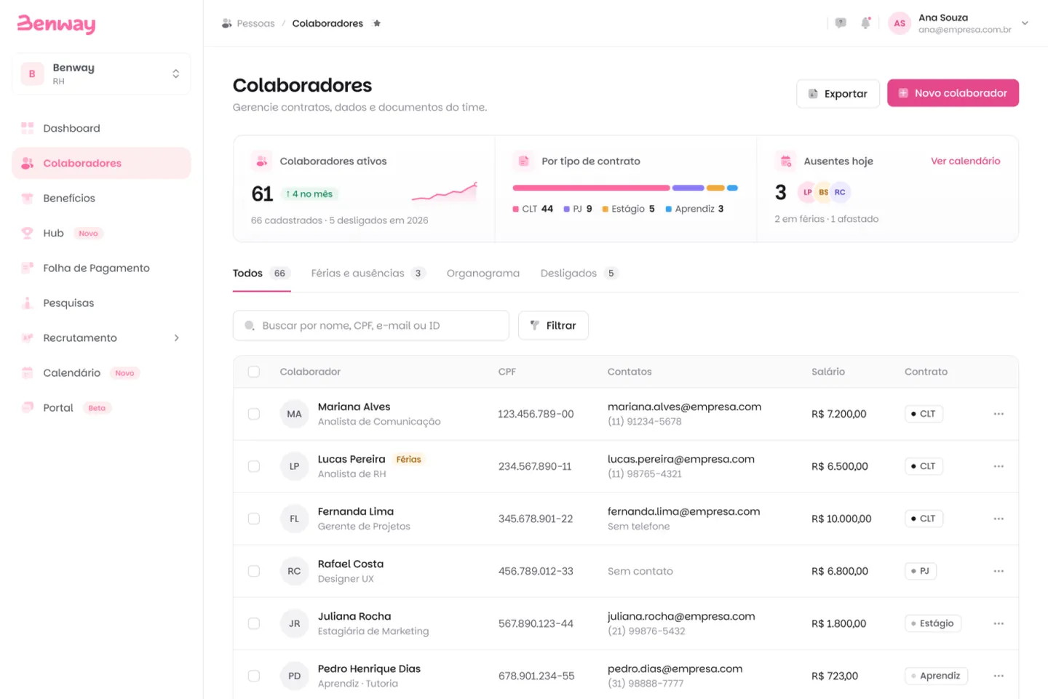Open the notifications bell
The width and height of the screenshot is (1048, 699).
[x=865, y=23]
